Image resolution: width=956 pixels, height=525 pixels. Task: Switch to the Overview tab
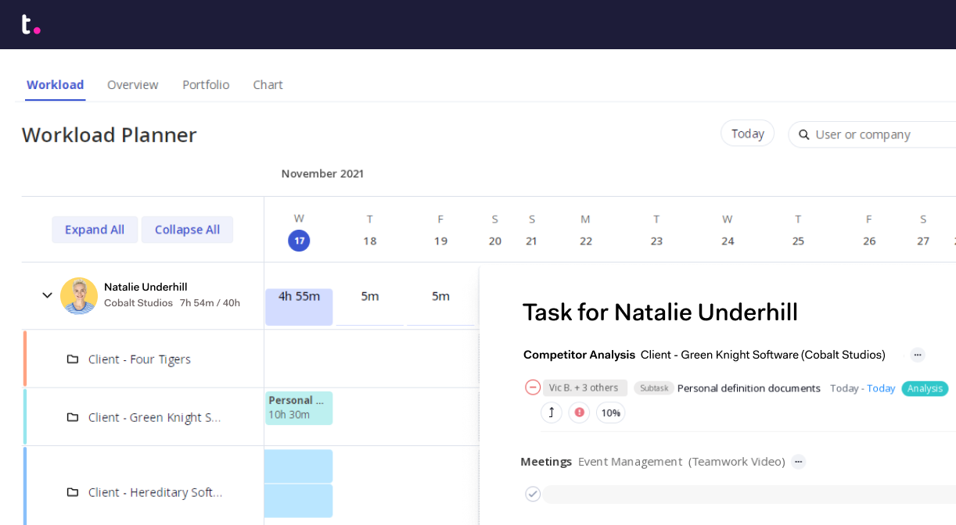point(132,84)
